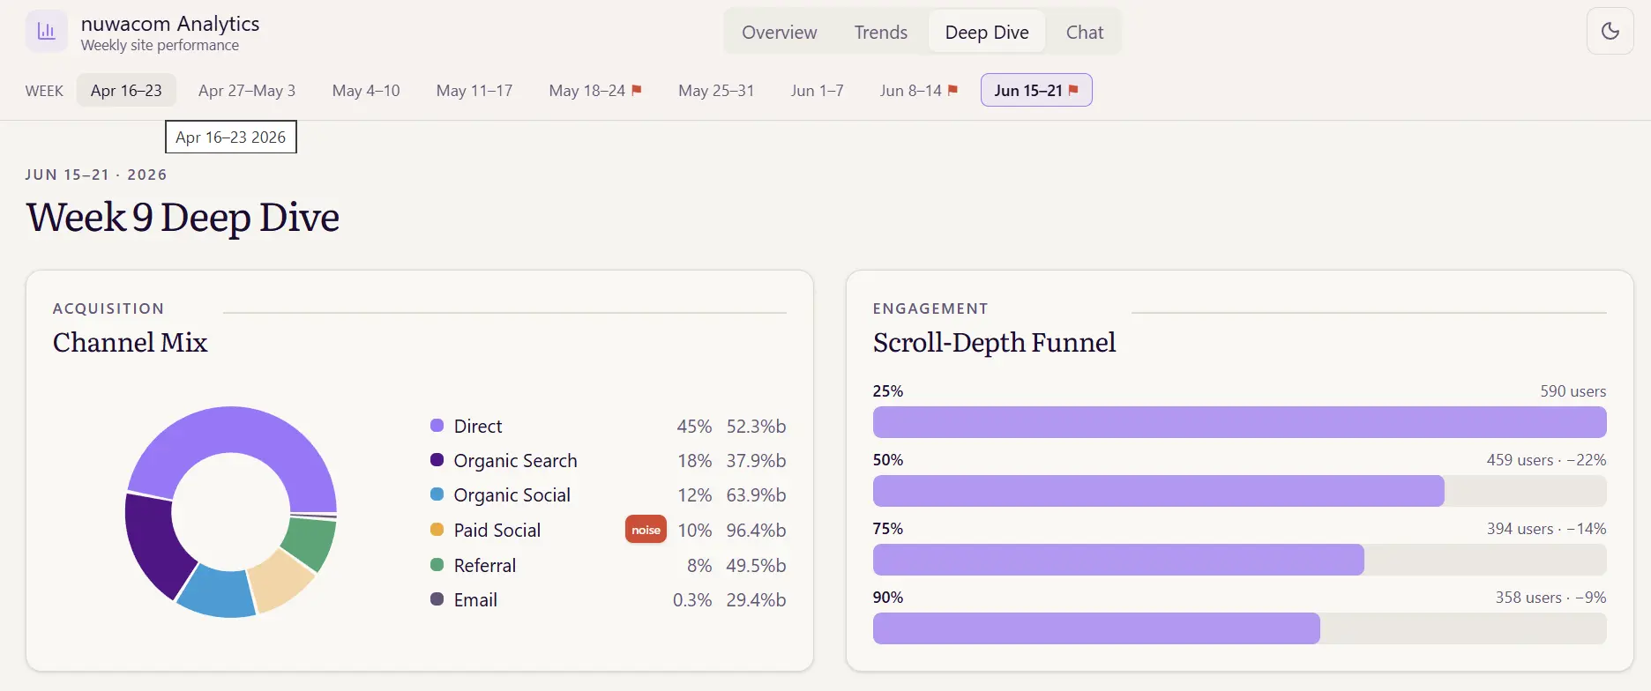Click the 25% scroll-depth bar
The width and height of the screenshot is (1651, 691).
pos(1239,422)
